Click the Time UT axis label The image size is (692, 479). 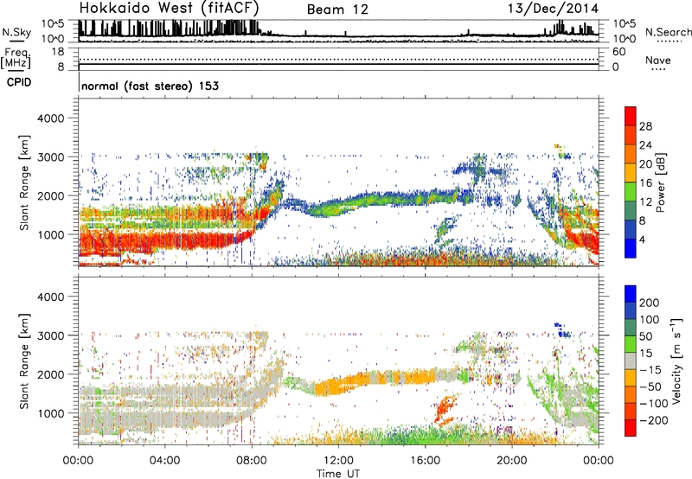point(338,474)
